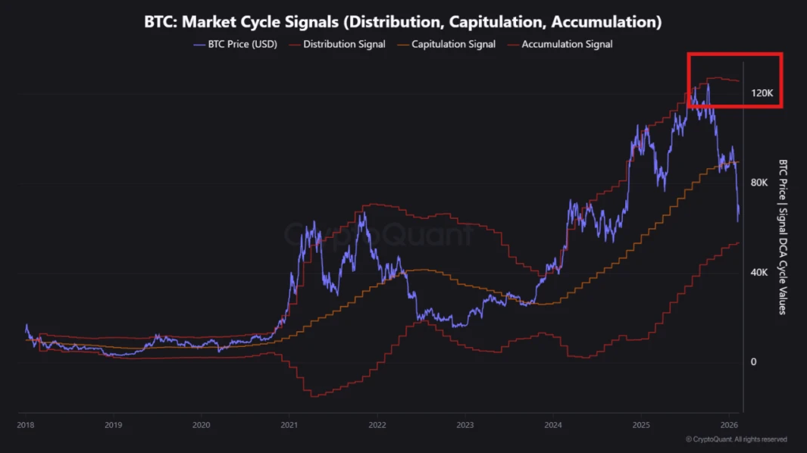Click the vertical "BTC Price | Signal DCA Cycle Values" axis title
This screenshot has height=453, width=807.
(783, 236)
